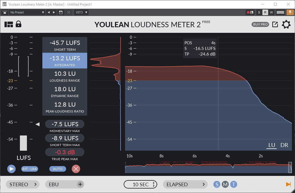This screenshot has height=193, width=295.
Task: Expand the ELAPSED time mode selector
Action: (x=185, y=184)
